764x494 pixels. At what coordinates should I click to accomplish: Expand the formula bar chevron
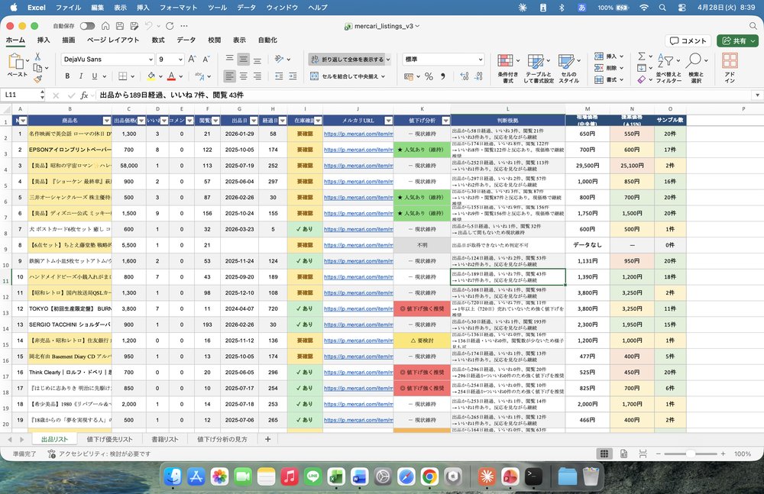click(x=756, y=95)
